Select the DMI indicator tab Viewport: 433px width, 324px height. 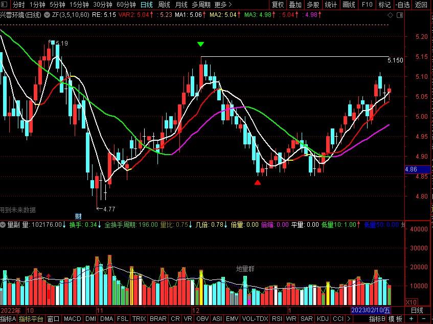click(90, 319)
